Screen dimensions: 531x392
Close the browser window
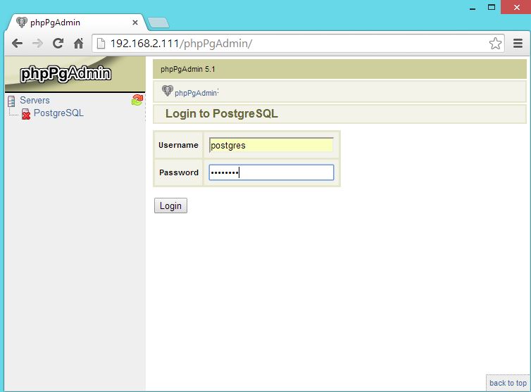516,7
